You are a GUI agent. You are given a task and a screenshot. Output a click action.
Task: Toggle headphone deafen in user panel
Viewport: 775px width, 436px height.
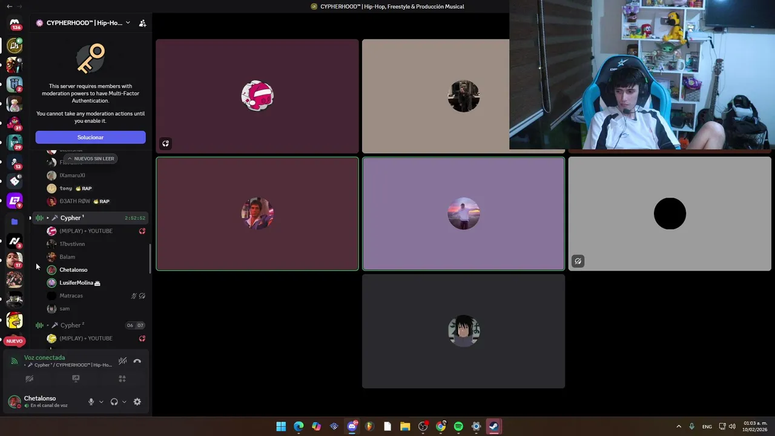[x=114, y=401]
